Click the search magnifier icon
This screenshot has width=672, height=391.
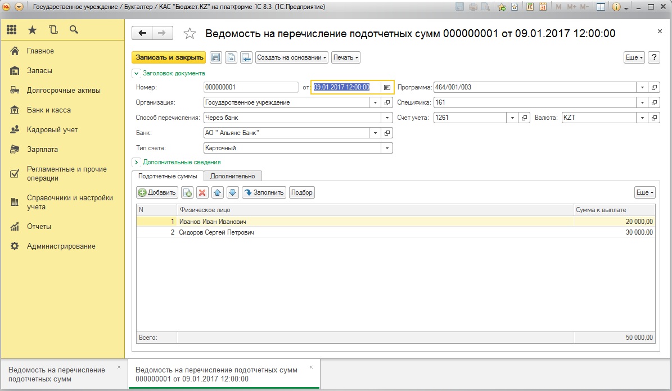(74, 30)
